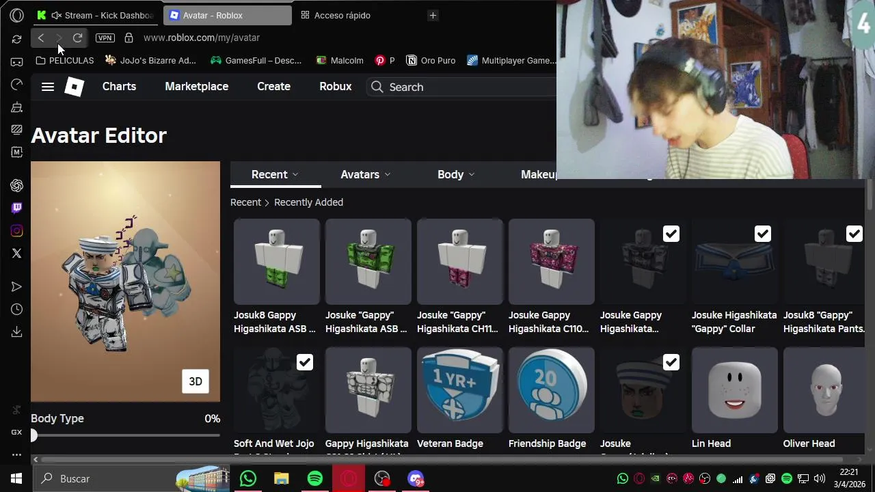Open the Malcolm bookmark
Viewport: 875px width, 492px height.
[340, 60]
